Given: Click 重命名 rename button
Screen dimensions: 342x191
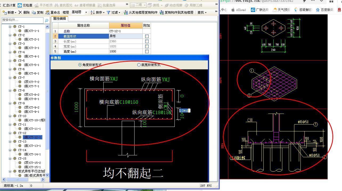Looking at the screenshot, I should (x=53, y=12).
